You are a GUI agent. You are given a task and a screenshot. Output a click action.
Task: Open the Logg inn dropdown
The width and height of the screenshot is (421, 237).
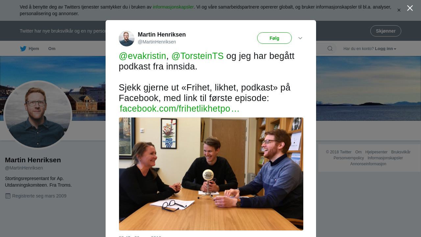pyautogui.click(x=385, y=49)
